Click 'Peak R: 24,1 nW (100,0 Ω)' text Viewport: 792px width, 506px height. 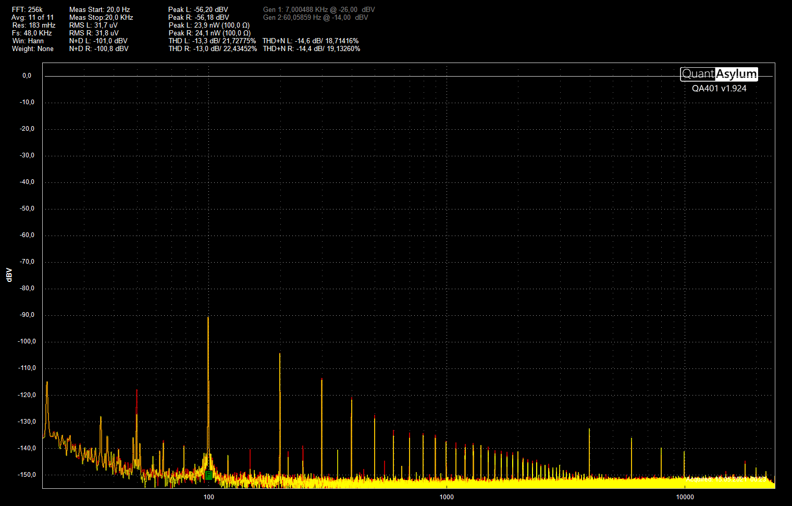coord(209,33)
